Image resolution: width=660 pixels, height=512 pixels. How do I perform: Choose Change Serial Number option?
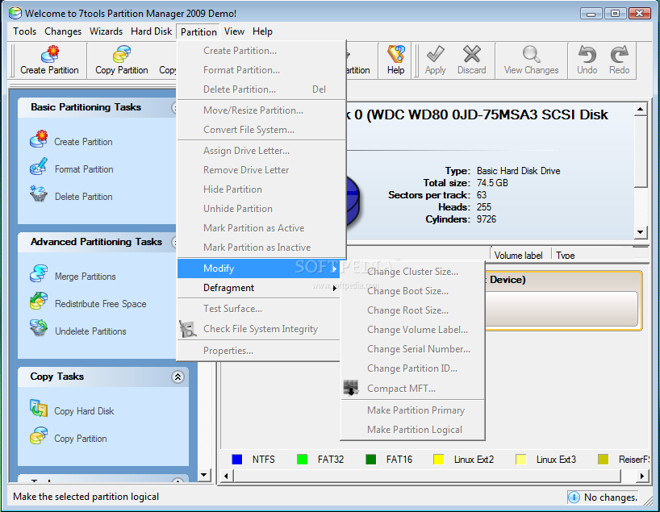tap(412, 349)
